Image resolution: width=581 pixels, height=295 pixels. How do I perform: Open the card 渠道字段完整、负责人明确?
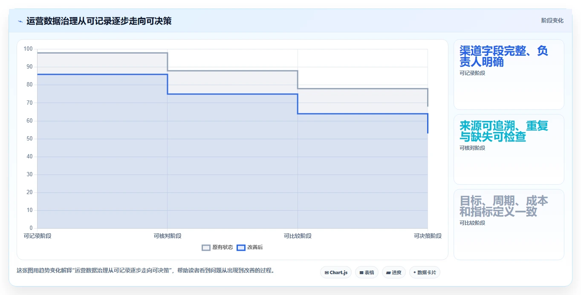click(x=509, y=74)
